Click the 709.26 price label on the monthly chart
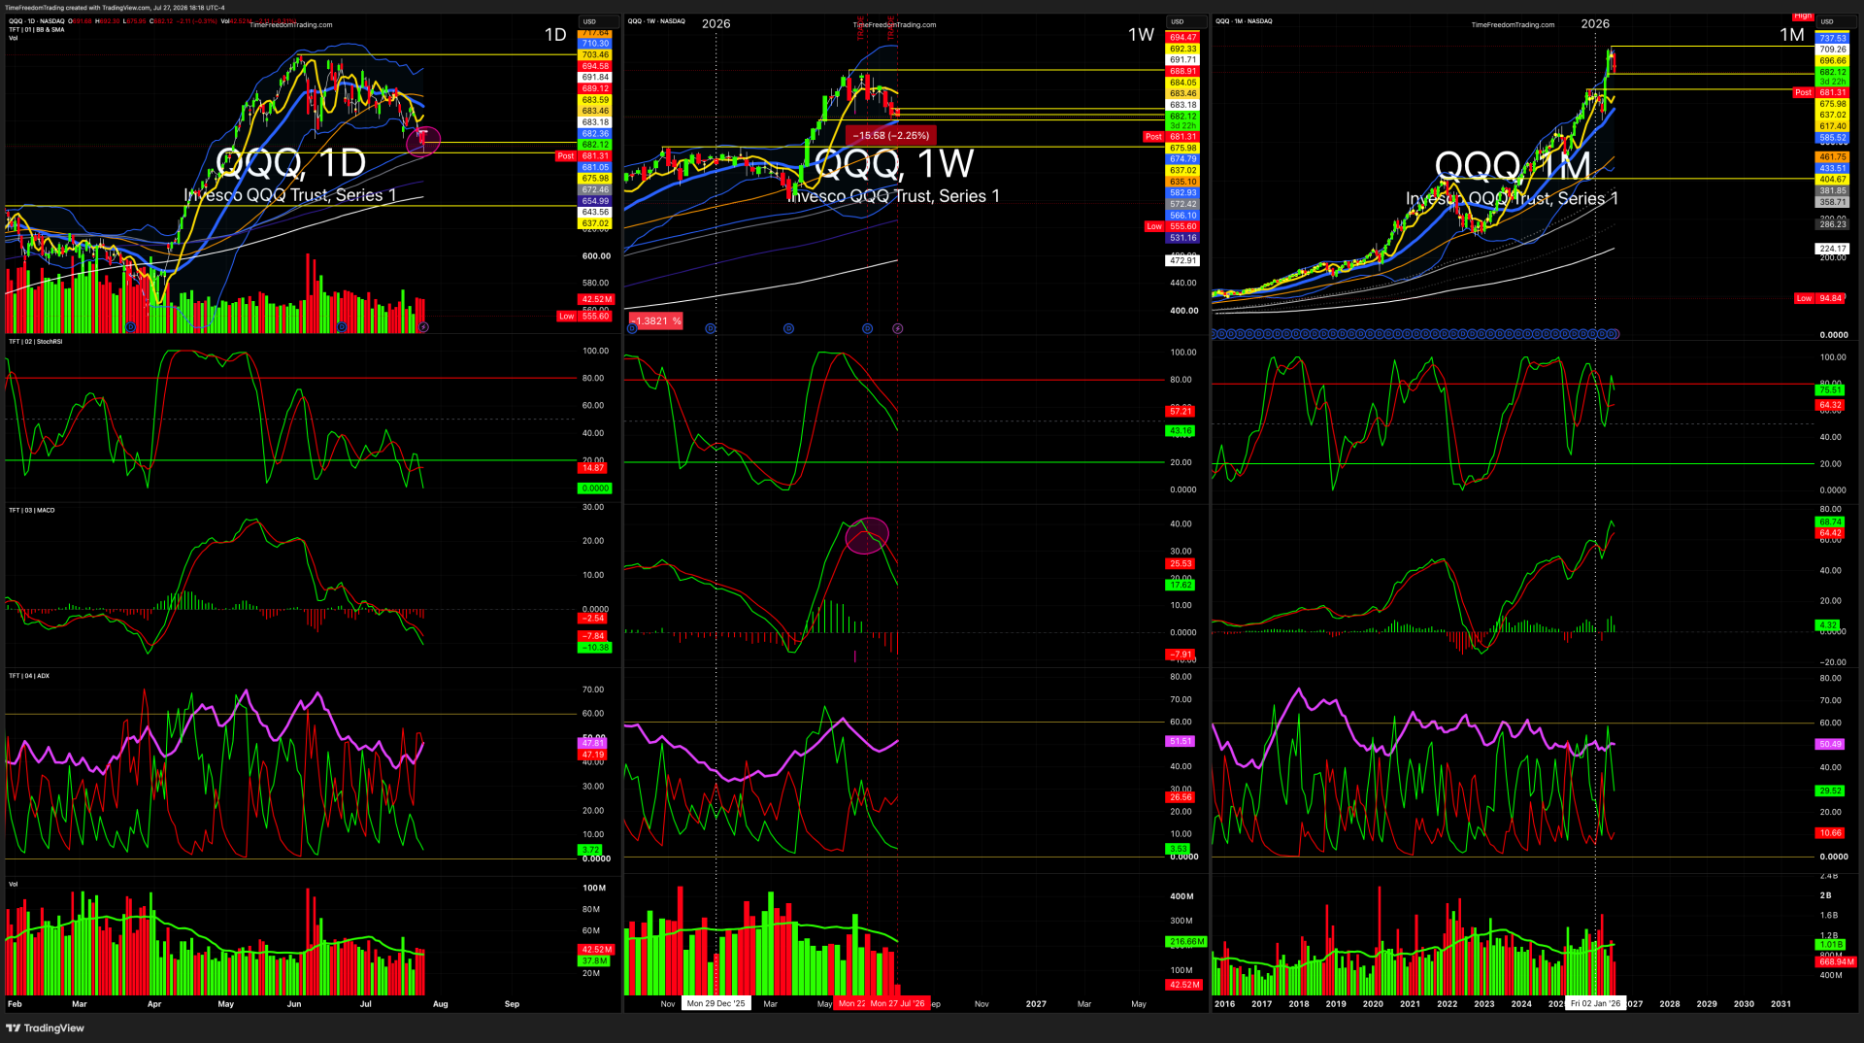The width and height of the screenshot is (1864, 1043). tap(1833, 50)
